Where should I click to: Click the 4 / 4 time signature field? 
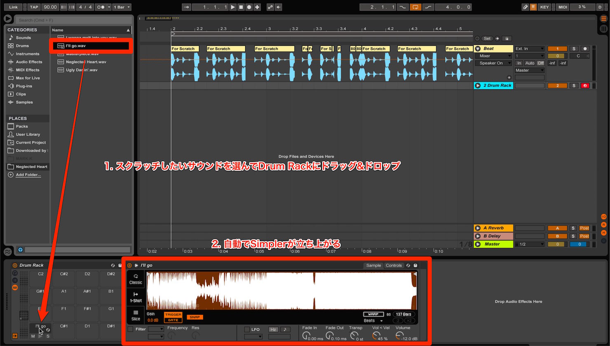pos(86,7)
